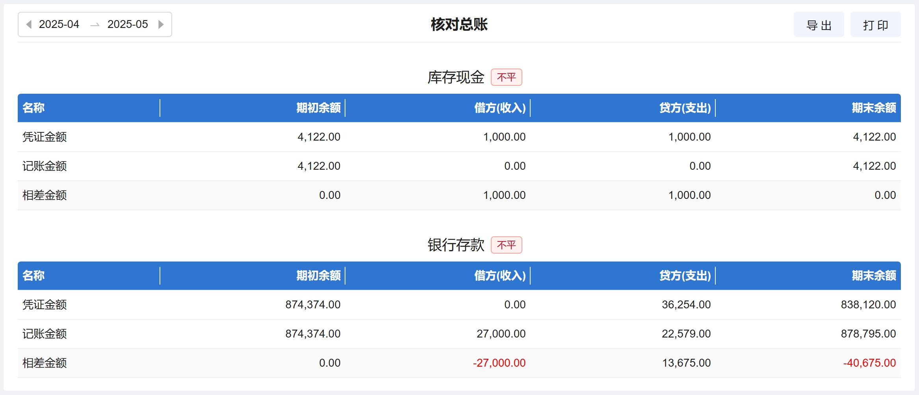Click the 导出 export button
This screenshot has width=919, height=395.
coord(819,25)
